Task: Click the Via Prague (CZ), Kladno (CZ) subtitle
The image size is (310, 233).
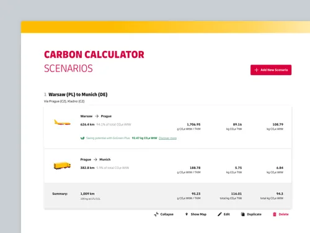Action: (x=64, y=101)
